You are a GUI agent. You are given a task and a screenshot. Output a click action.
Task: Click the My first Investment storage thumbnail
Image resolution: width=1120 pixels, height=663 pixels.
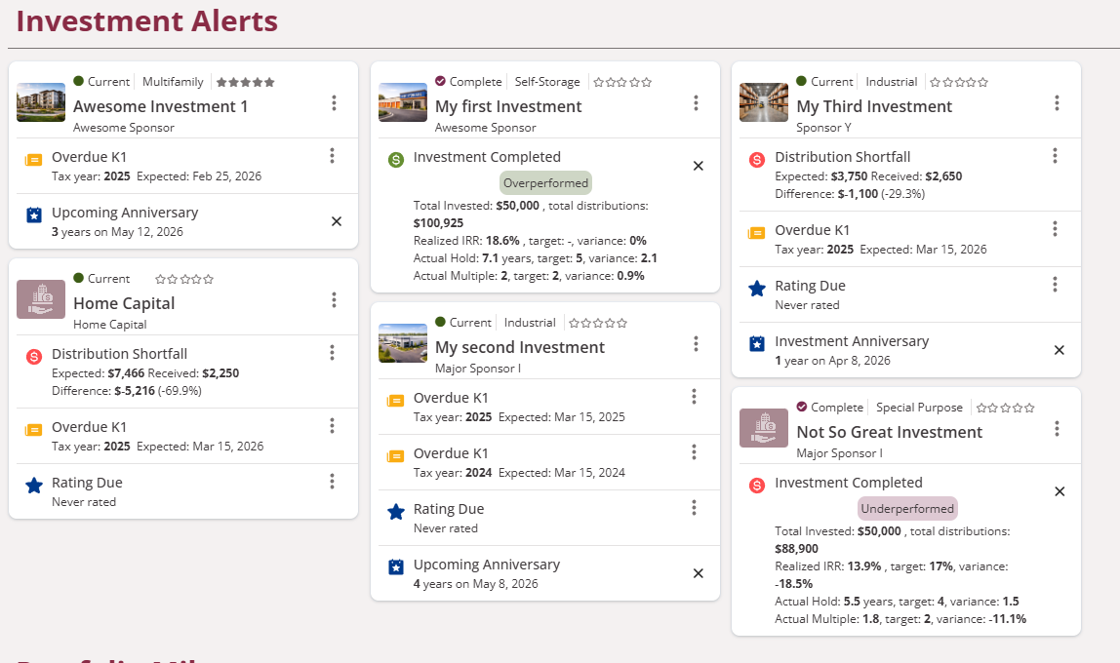pyautogui.click(x=403, y=102)
